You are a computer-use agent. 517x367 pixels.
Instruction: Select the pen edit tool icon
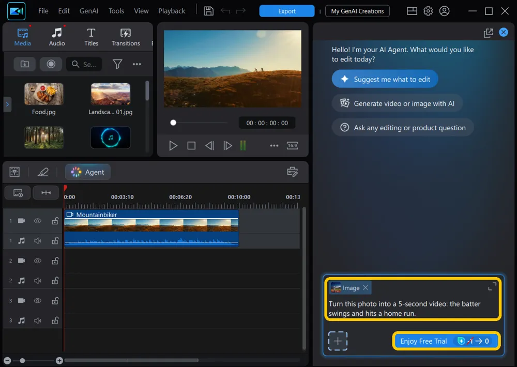tap(43, 172)
